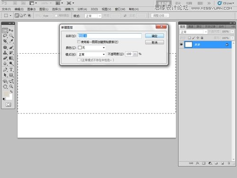Screen dimensions: 237x178
Task: Select the Brush tool
Action: [x=11, y=47]
